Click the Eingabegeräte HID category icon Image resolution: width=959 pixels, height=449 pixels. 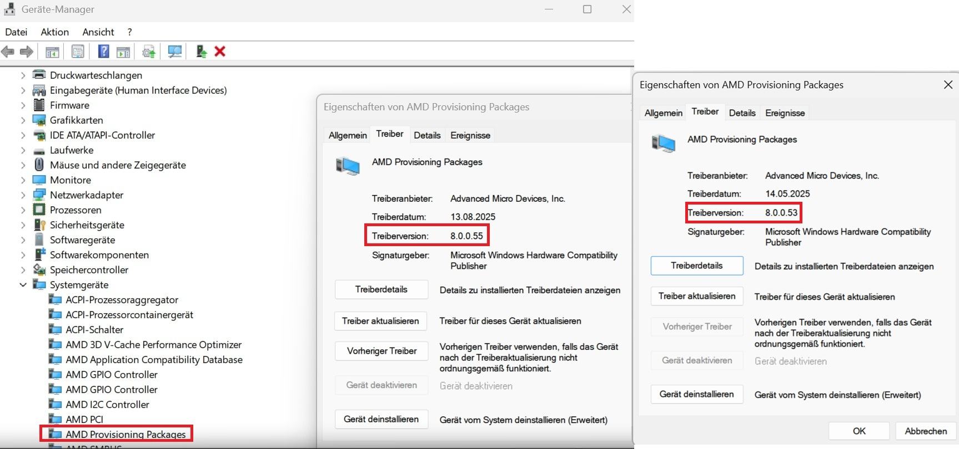click(x=39, y=90)
